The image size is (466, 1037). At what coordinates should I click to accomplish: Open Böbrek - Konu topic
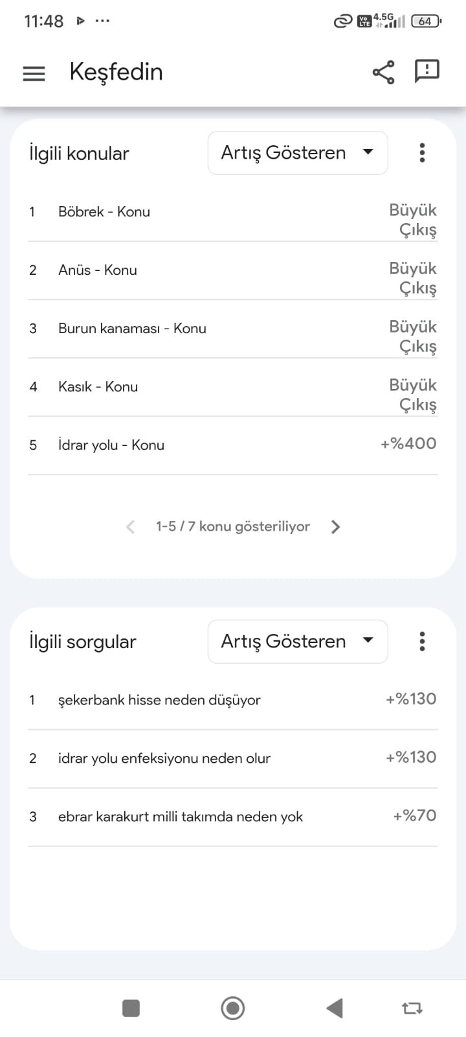(233, 213)
